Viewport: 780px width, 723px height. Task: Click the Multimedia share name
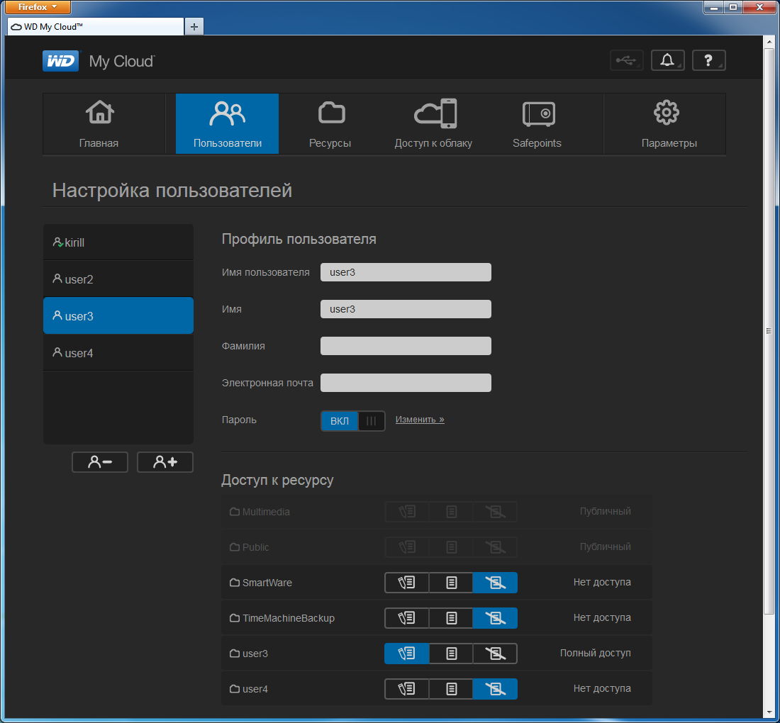[266, 512]
